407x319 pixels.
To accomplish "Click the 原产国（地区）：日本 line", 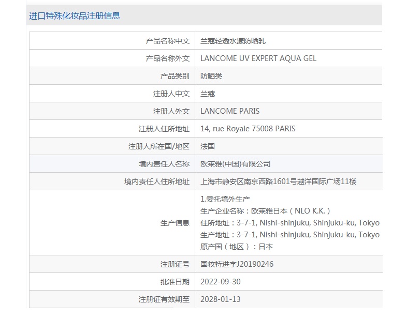I will (237, 247).
